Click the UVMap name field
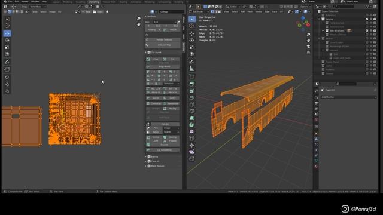383x215 pixels. tap(172, 12)
